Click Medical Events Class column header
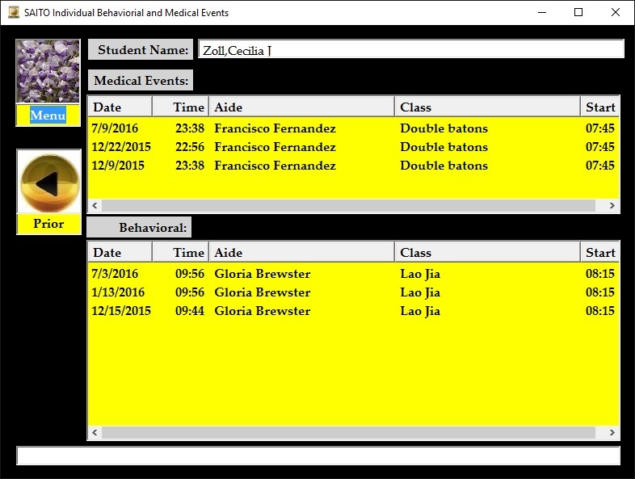635x479 pixels. coord(486,107)
